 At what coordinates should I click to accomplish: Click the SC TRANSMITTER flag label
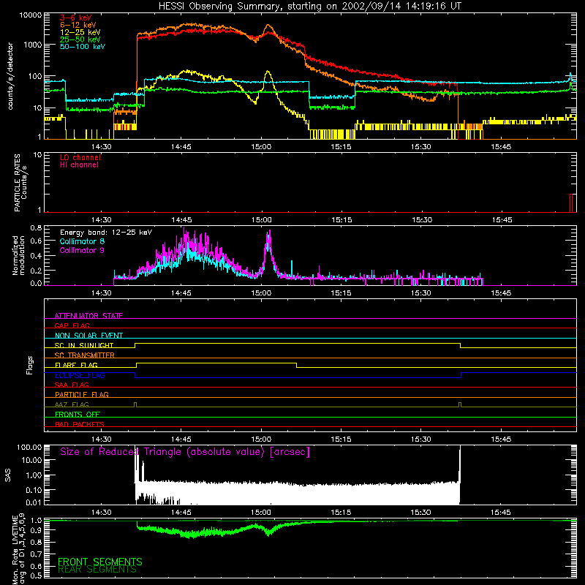[x=85, y=355]
